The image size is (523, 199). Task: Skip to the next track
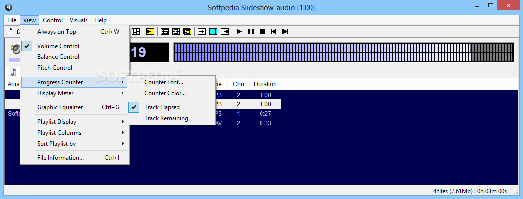pos(285,32)
